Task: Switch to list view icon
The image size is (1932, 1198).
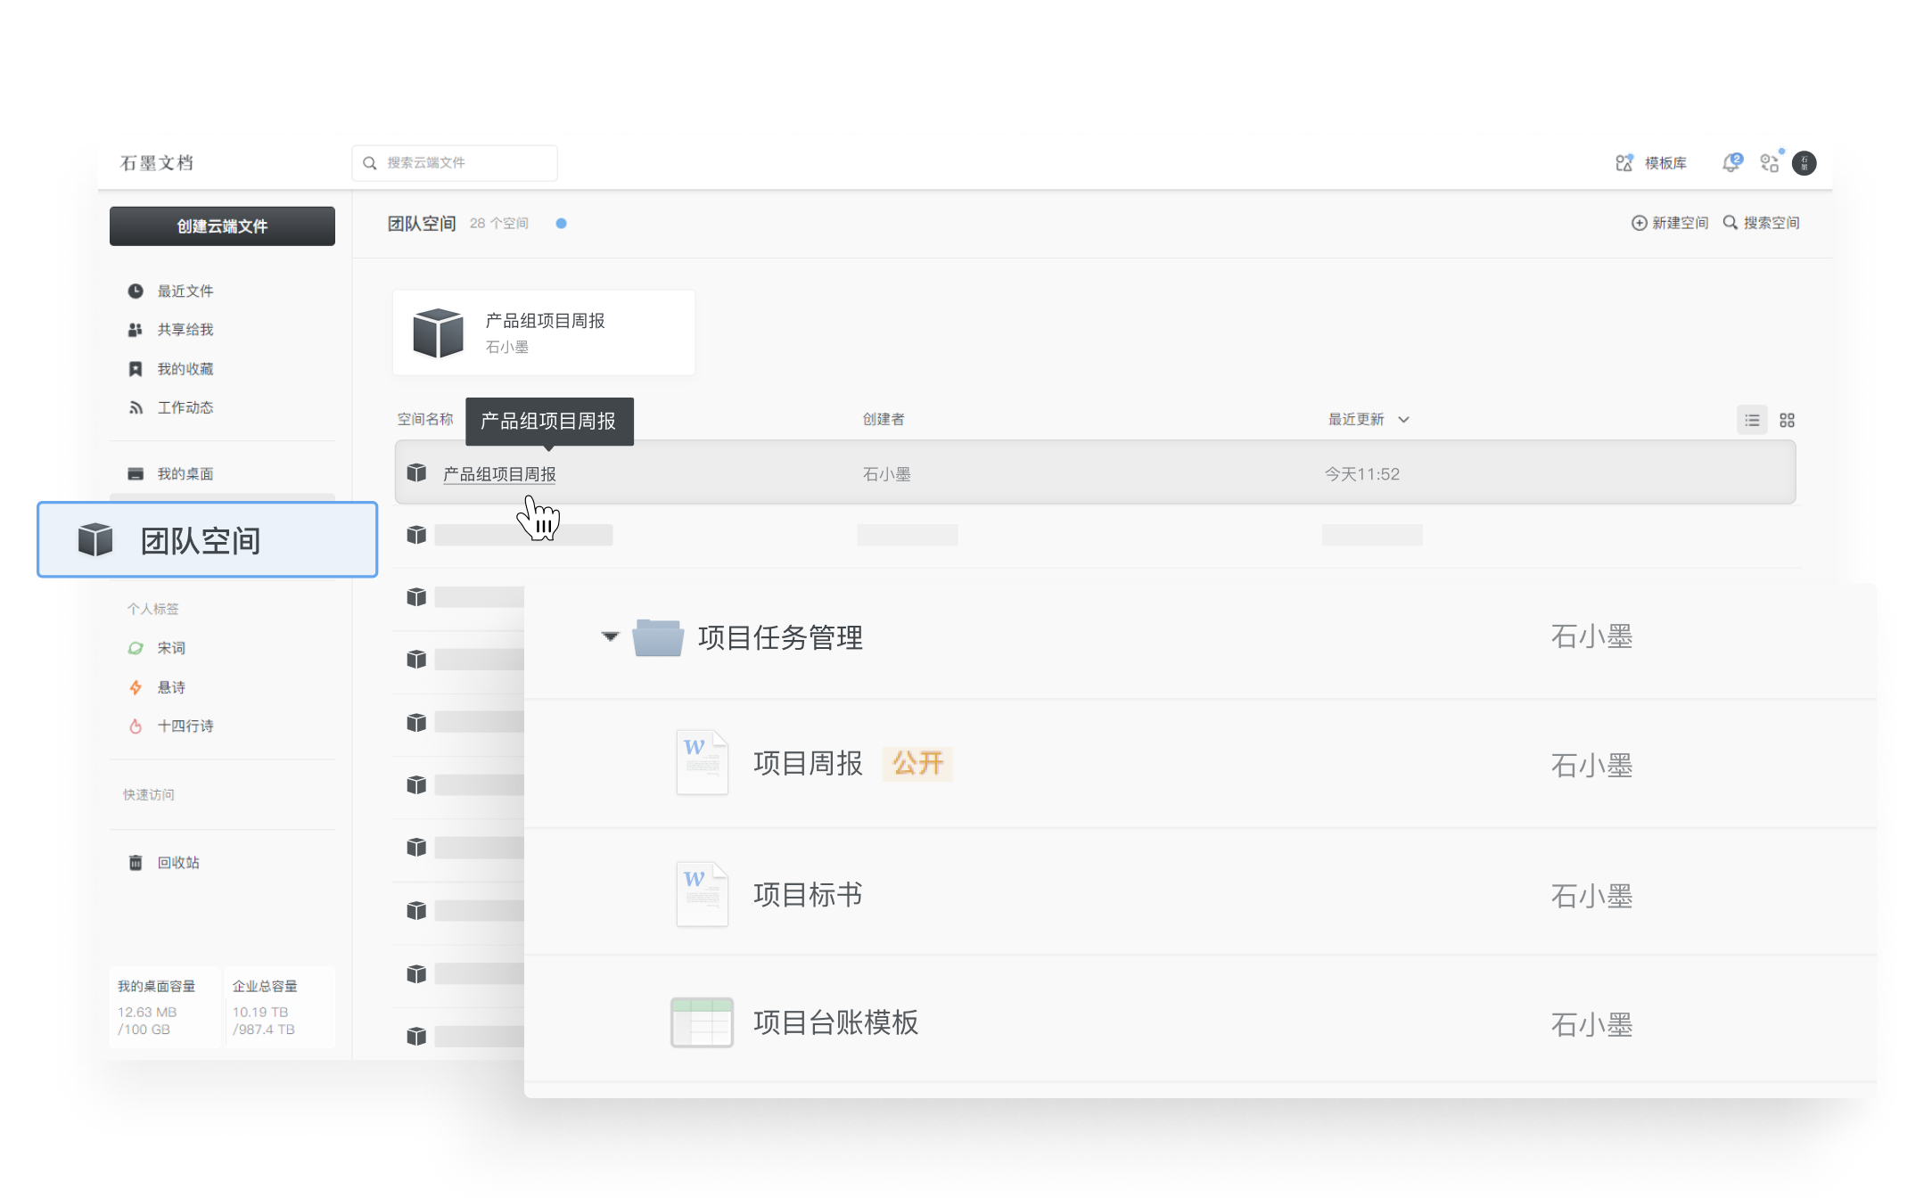Action: (x=1752, y=420)
